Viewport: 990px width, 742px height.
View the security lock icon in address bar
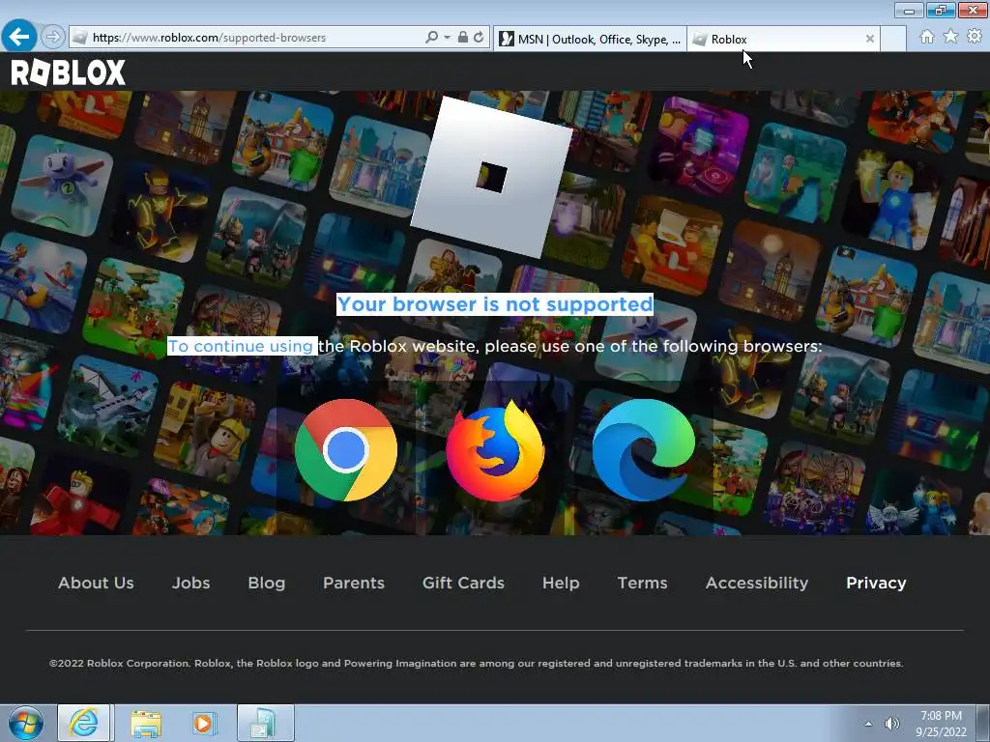point(463,38)
